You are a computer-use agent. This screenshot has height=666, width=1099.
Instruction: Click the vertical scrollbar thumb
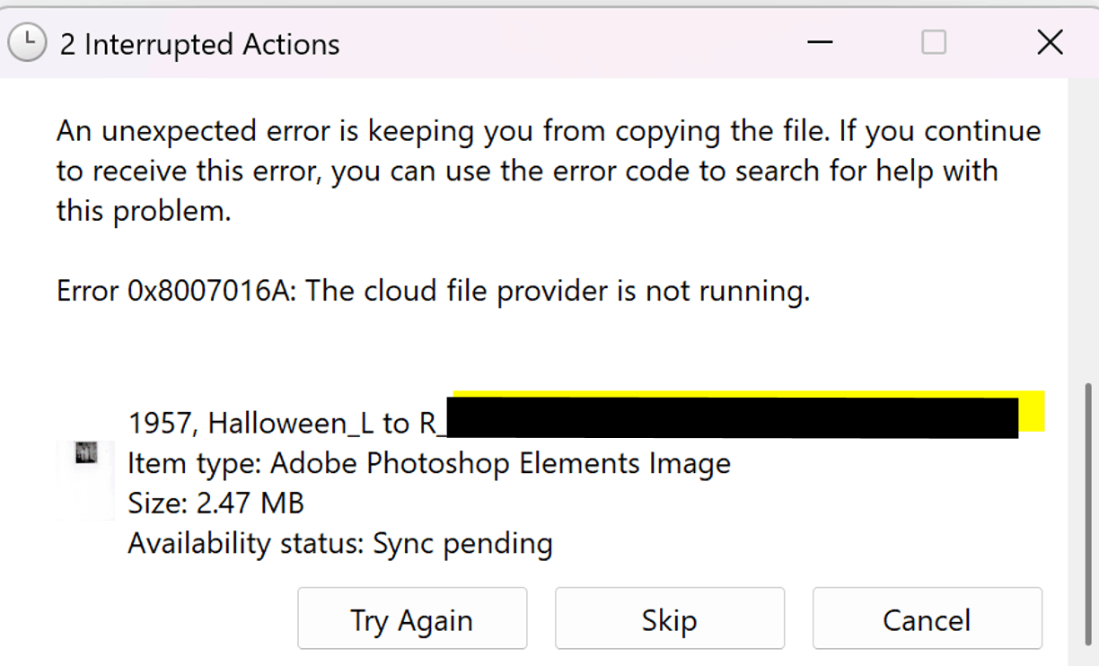click(1088, 521)
